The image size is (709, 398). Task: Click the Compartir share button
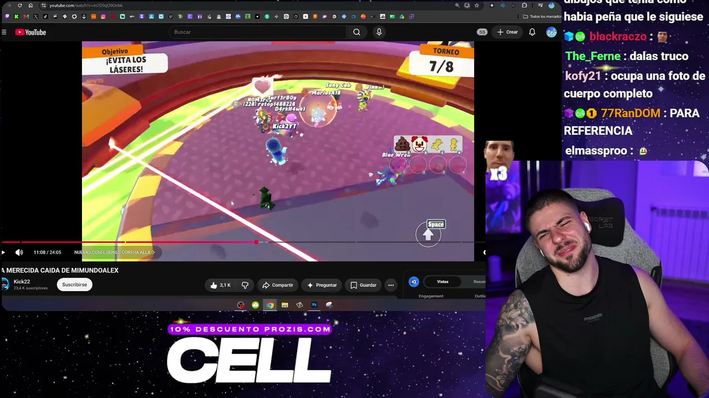pyautogui.click(x=278, y=285)
